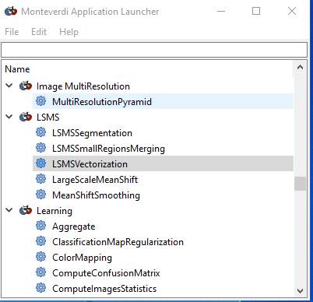
Task: Click the gear icon next to LSMSSegmentation
Action: point(40,132)
